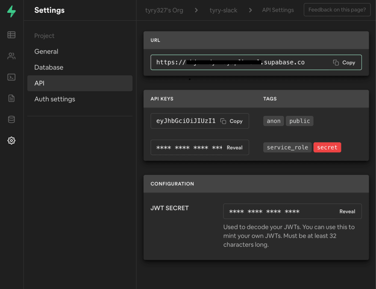Click the eyJhbGciOiJIUzI1 key field
376x289 pixels.
[x=200, y=121]
